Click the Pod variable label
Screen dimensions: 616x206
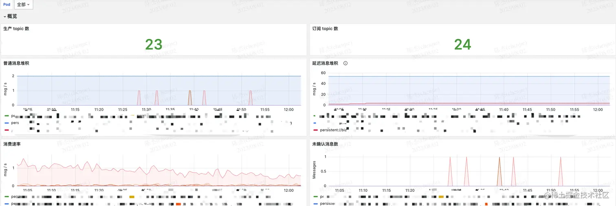pos(7,4)
